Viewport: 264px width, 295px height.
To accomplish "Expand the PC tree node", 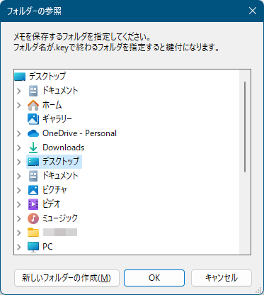I will (x=19, y=247).
